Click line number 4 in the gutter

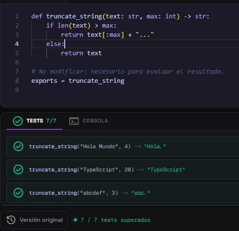(17, 44)
